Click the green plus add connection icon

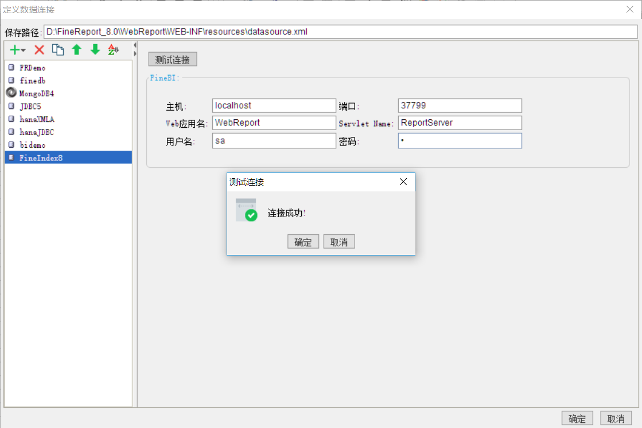pos(14,50)
